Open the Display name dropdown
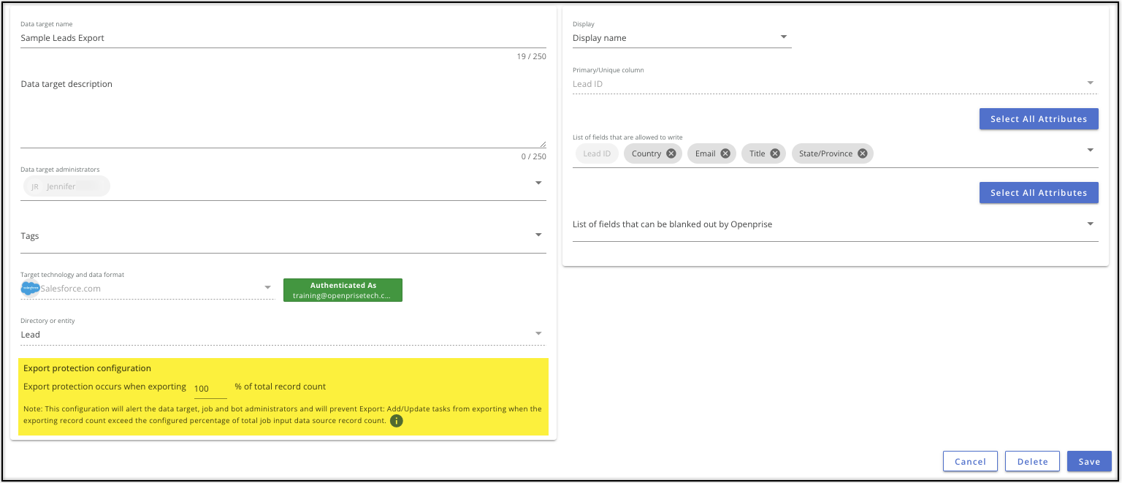This screenshot has height=483, width=1122. pyautogui.click(x=783, y=37)
